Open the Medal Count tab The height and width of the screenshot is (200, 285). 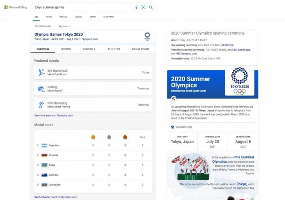[x=140, y=49]
